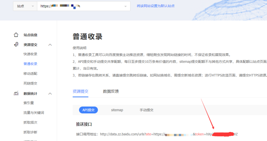Open 站点信息 in sidebar

pyautogui.click(x=30, y=35)
